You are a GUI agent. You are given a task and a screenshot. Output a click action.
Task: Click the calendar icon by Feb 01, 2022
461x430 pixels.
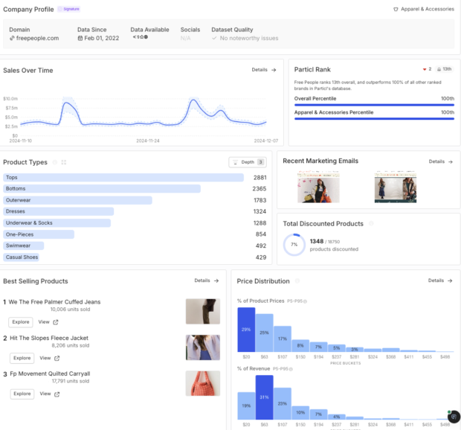coord(80,38)
